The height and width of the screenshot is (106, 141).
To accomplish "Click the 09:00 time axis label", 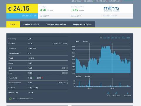I will pos(89,88).
